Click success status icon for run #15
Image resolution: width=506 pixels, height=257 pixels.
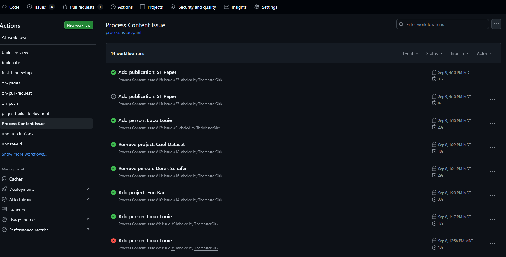click(x=113, y=72)
